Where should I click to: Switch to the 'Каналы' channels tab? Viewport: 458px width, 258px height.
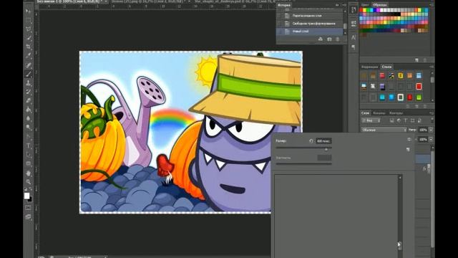[379, 113]
